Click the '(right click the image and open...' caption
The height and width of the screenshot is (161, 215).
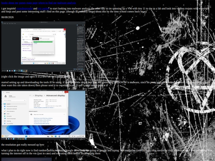(36, 77)
